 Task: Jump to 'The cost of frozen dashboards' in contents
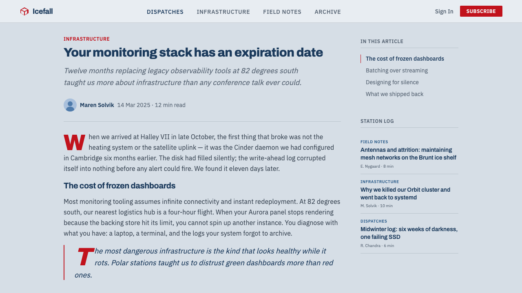[405, 59]
